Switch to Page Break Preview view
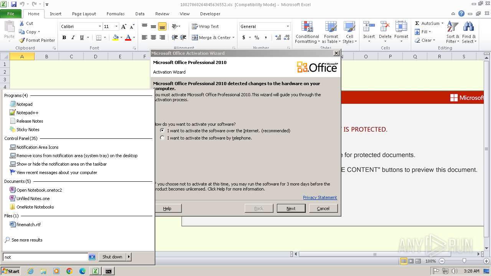This screenshot has width=491, height=276. click(419, 261)
